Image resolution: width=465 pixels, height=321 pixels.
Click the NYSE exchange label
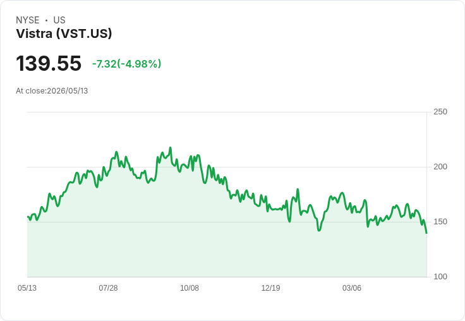[x=28, y=20]
